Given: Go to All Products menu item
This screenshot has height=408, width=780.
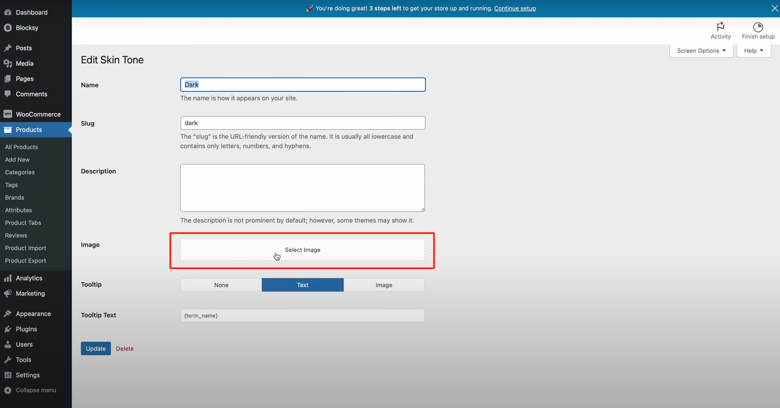Looking at the screenshot, I should pyautogui.click(x=21, y=147).
